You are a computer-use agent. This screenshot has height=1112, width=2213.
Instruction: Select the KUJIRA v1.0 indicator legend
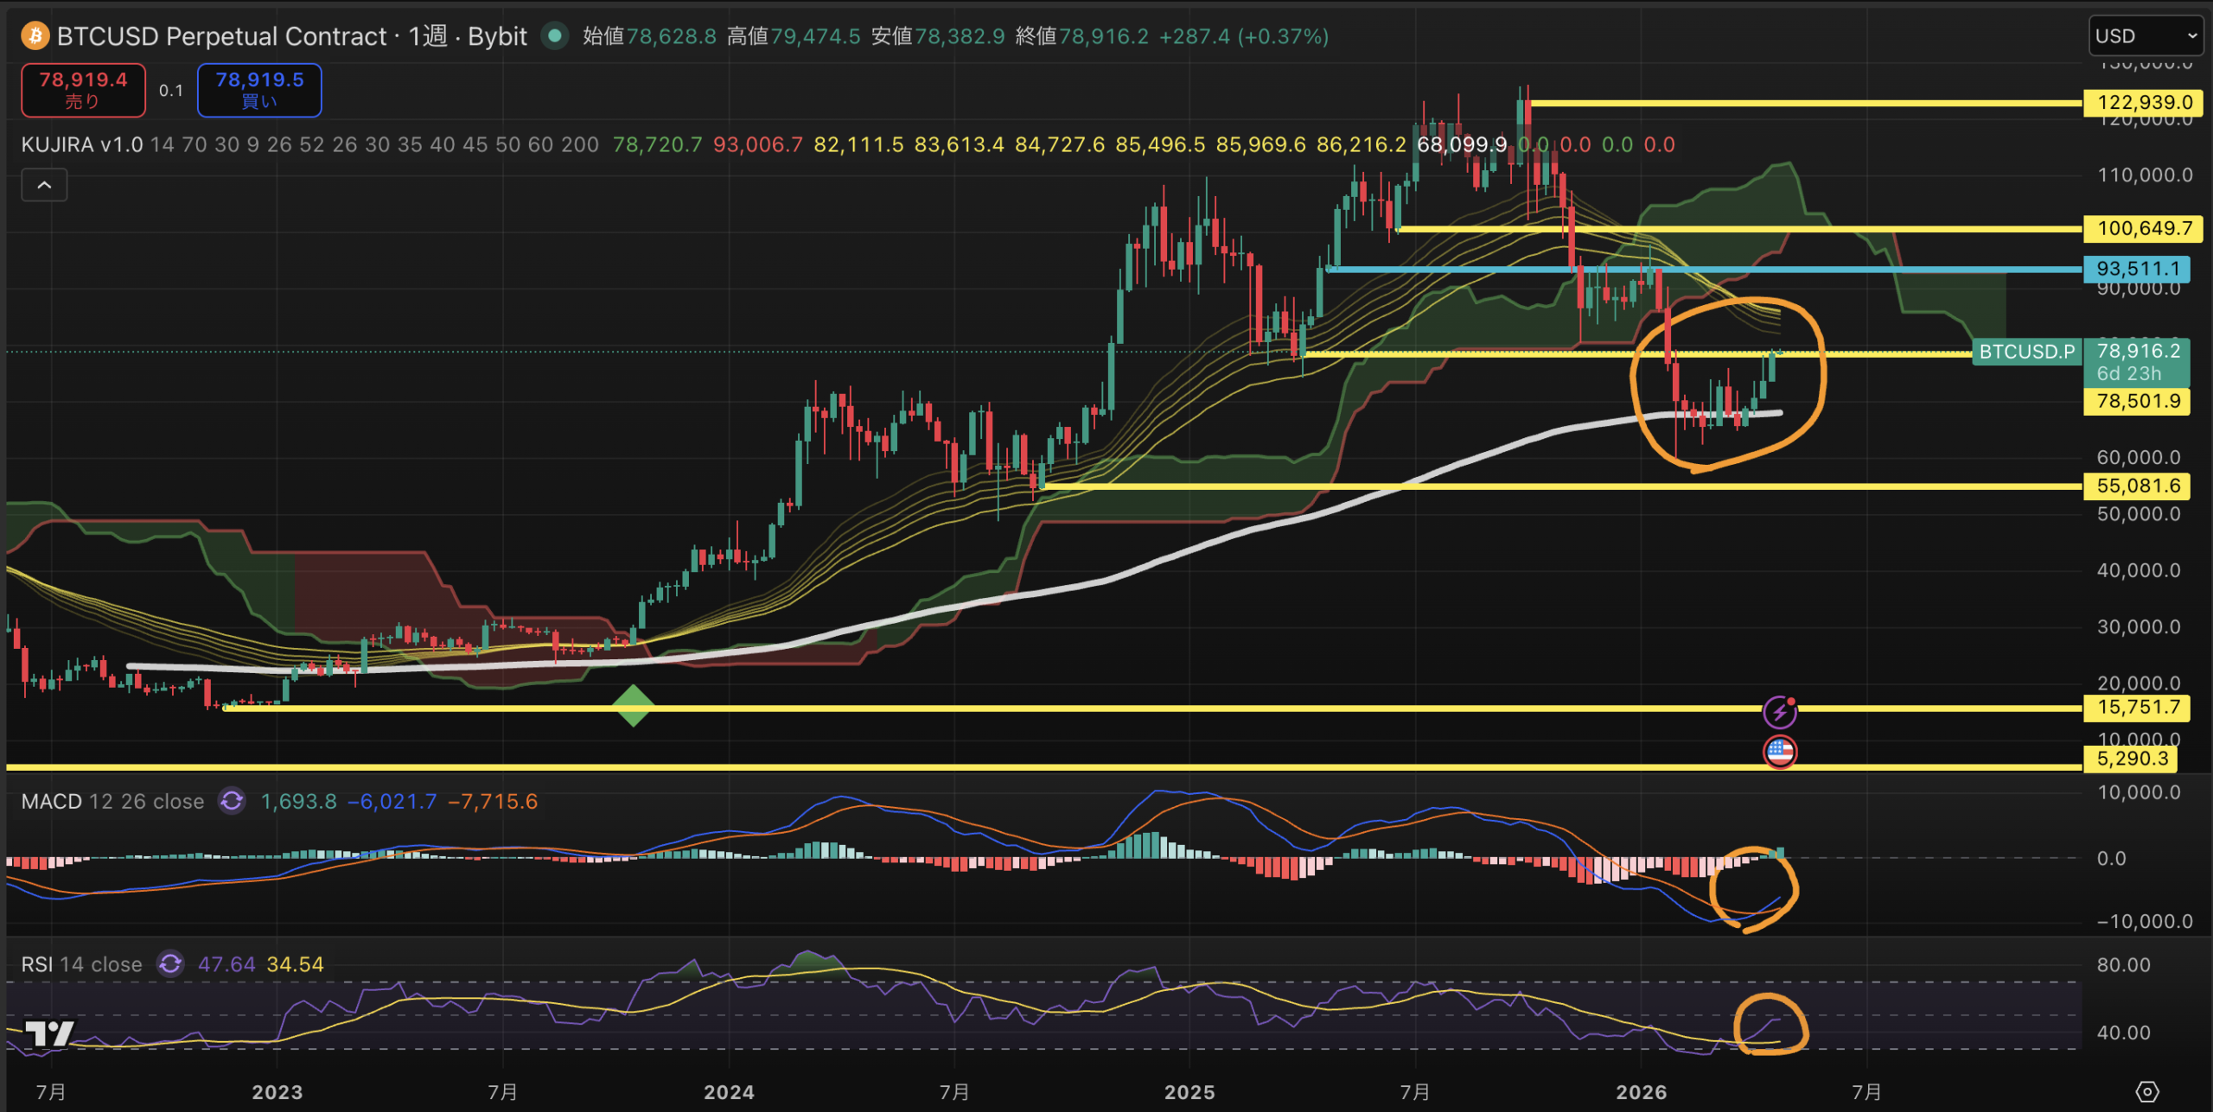82,144
